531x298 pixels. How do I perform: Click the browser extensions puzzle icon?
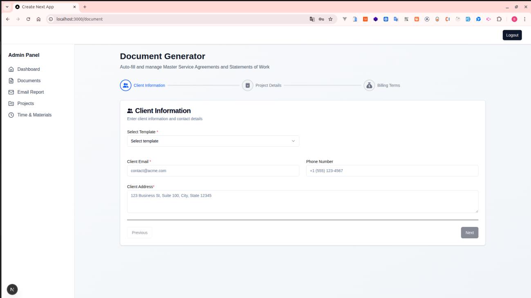click(499, 19)
